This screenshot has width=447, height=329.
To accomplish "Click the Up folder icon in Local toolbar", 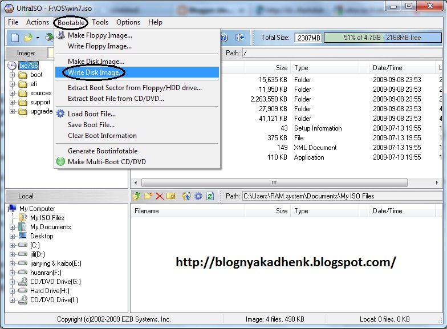I will (x=137, y=196).
